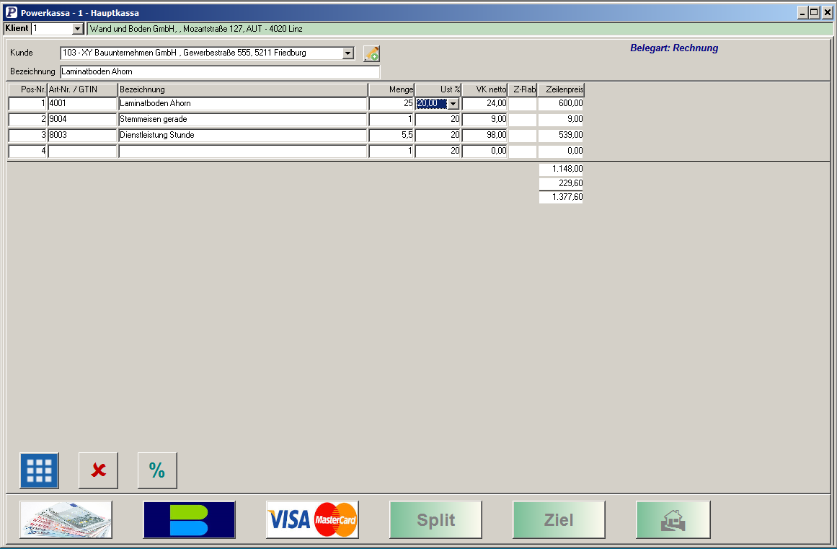
Task: Click the percent discount icon
Action: click(157, 470)
